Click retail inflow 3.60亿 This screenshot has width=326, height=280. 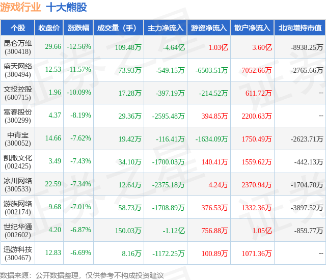coord(262,47)
